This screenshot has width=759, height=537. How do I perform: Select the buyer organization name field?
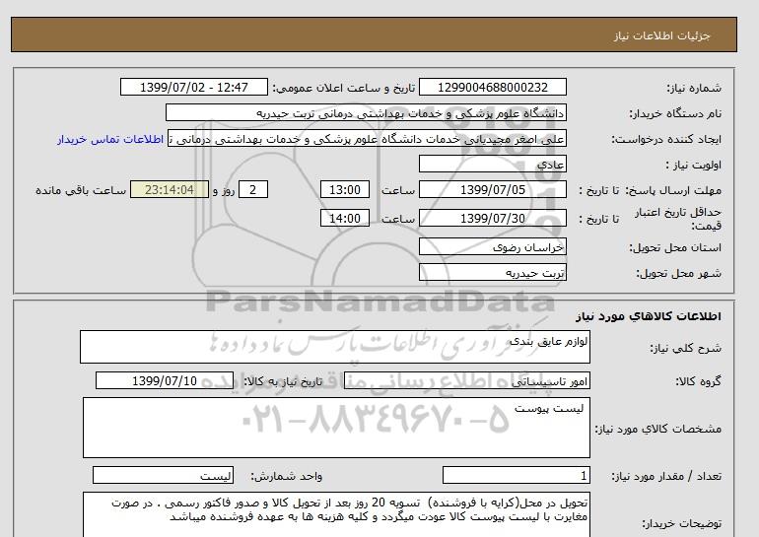coord(366,113)
